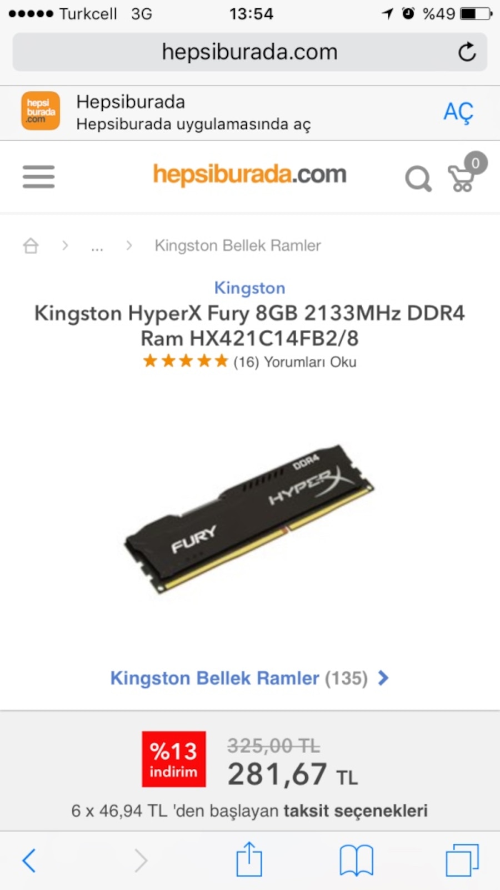Image resolution: width=500 pixels, height=890 pixels.
Task: Reload the page in Safari
Action: (467, 52)
